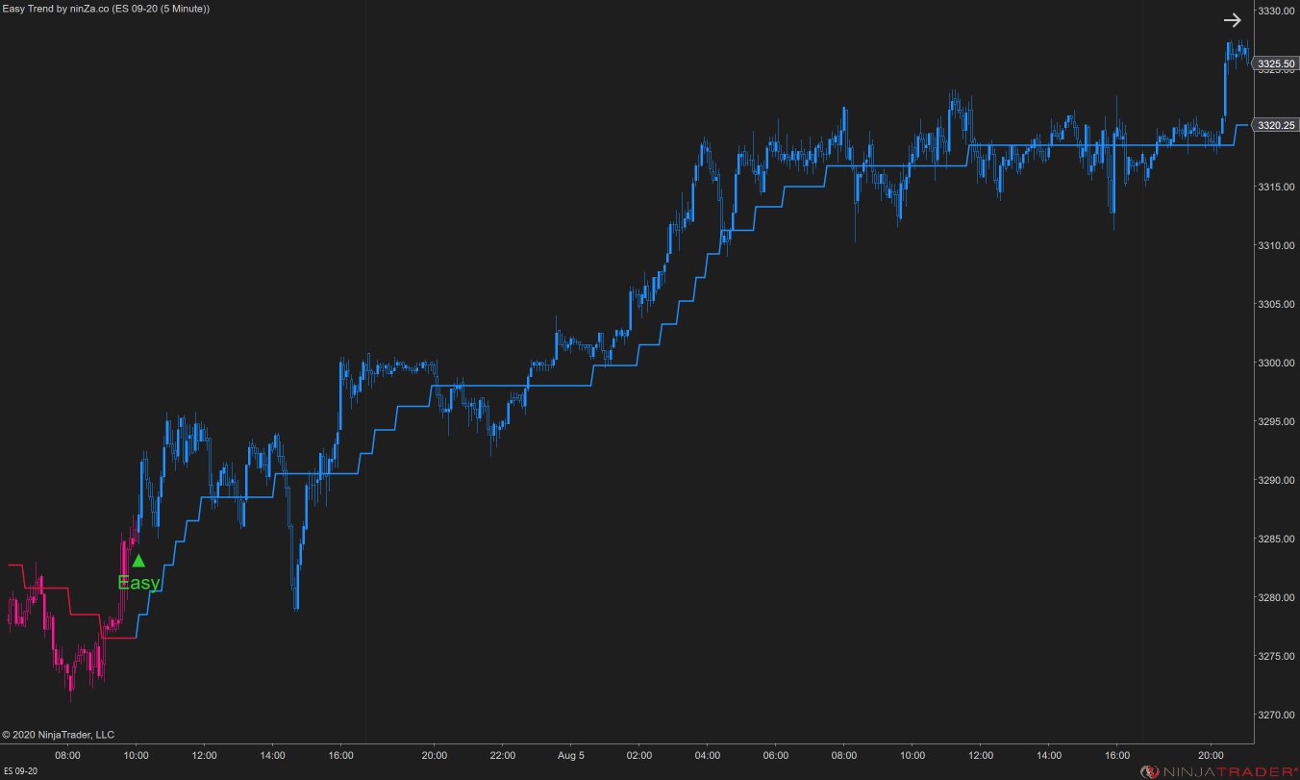Click the green Easy signal text label

[x=138, y=582]
